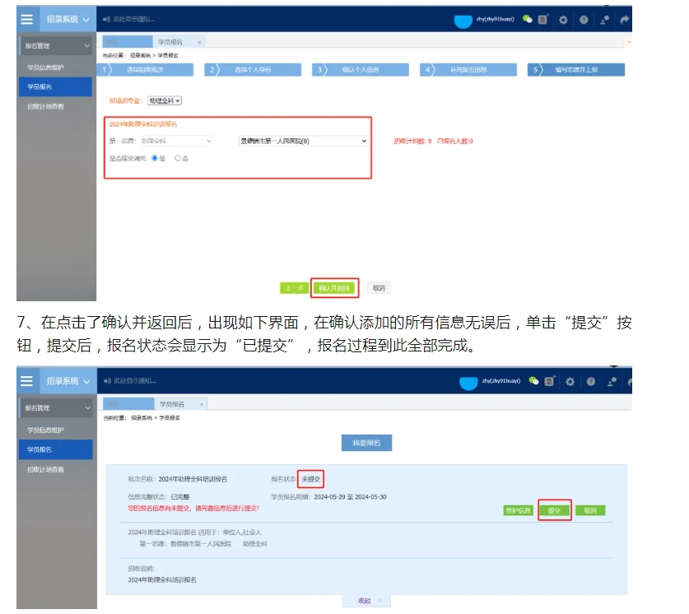Select 是 for 是否接受调剂
The image size is (689, 614).
click(154, 158)
